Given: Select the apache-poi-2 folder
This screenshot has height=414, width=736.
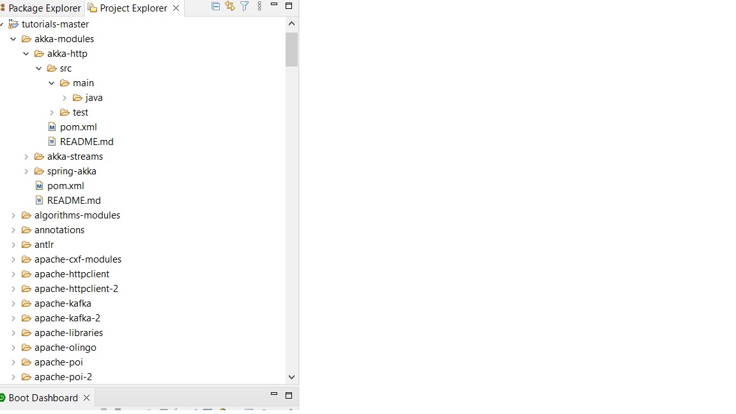Looking at the screenshot, I should coord(63,377).
